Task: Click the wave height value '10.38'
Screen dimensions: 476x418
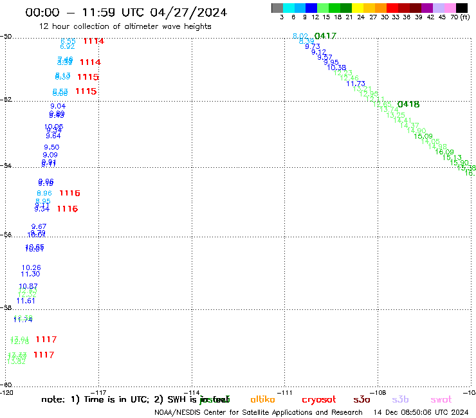Action: point(336,68)
